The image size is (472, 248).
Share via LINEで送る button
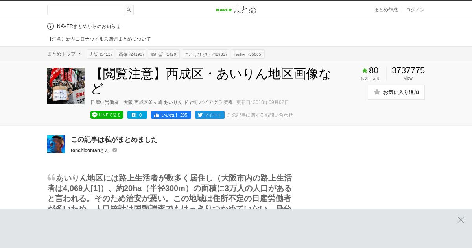pos(107,115)
